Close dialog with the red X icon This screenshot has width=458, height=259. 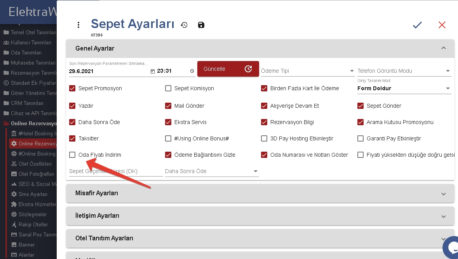(442, 25)
